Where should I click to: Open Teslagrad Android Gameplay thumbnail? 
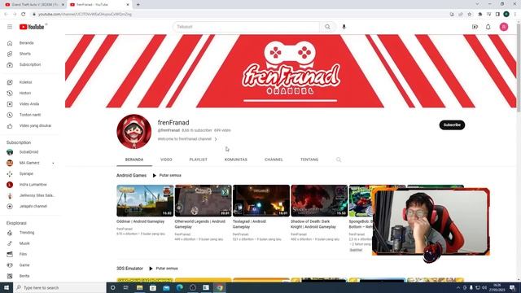tap(261, 201)
